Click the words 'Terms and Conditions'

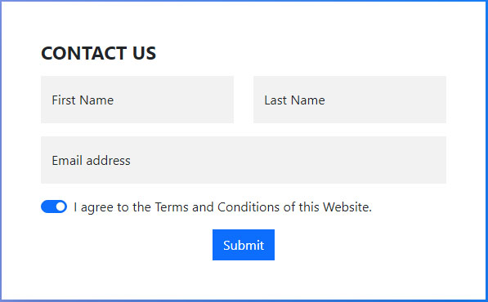pos(217,207)
